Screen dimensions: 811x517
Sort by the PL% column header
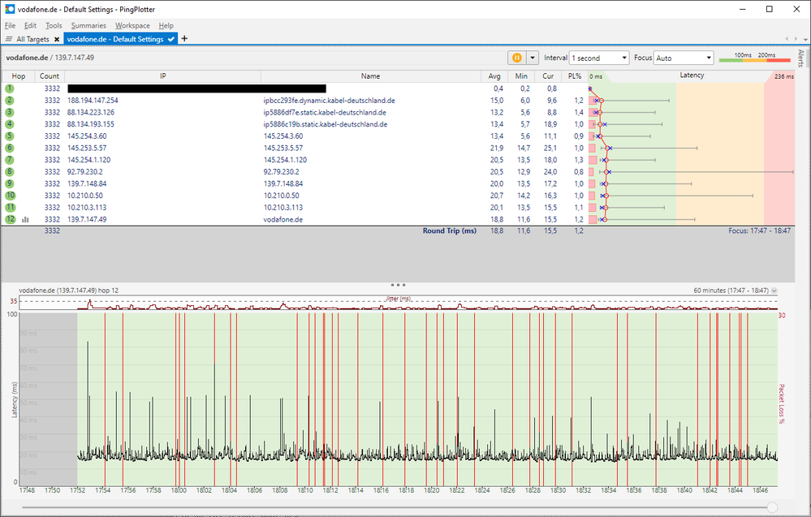(575, 75)
